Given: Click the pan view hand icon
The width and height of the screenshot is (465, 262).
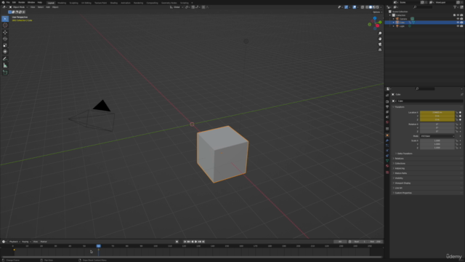Looking at the screenshot, I should pyautogui.click(x=380, y=39).
